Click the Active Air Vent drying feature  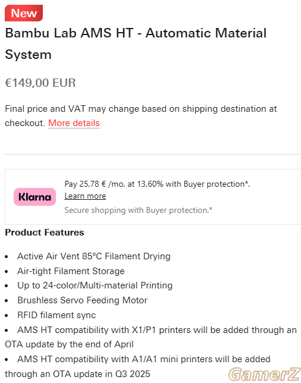(x=94, y=256)
